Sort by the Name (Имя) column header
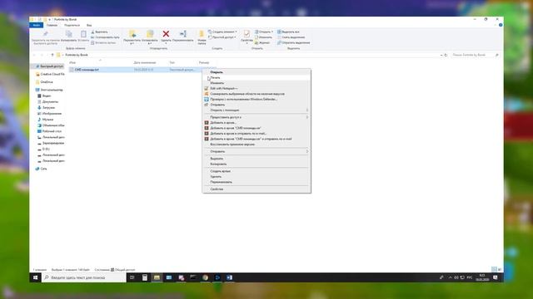This screenshot has height=299, width=533. pyautogui.click(x=72, y=63)
